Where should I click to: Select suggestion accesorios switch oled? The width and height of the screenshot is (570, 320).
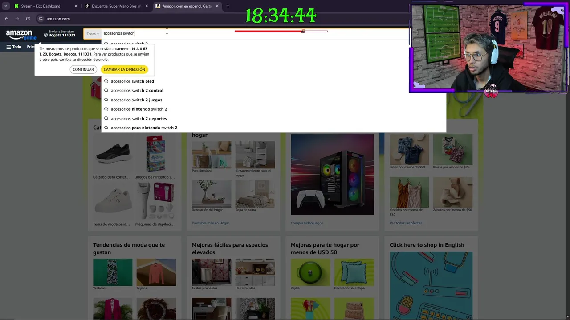[273, 81]
